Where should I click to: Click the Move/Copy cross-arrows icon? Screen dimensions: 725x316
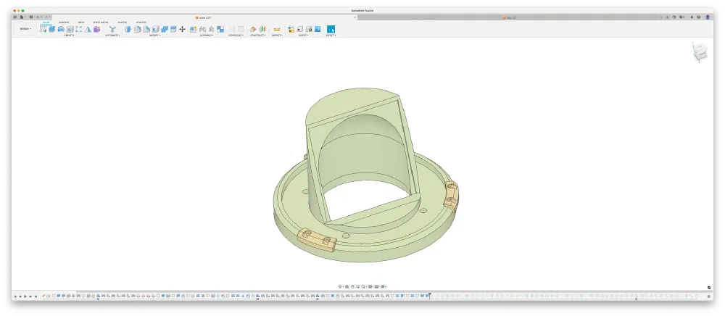pos(182,29)
